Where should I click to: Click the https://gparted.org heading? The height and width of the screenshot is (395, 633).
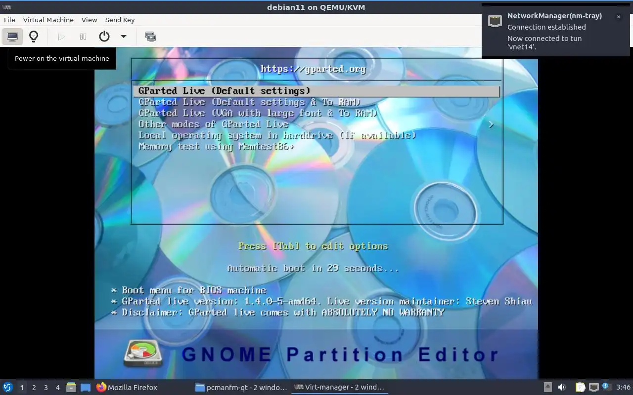click(x=313, y=69)
